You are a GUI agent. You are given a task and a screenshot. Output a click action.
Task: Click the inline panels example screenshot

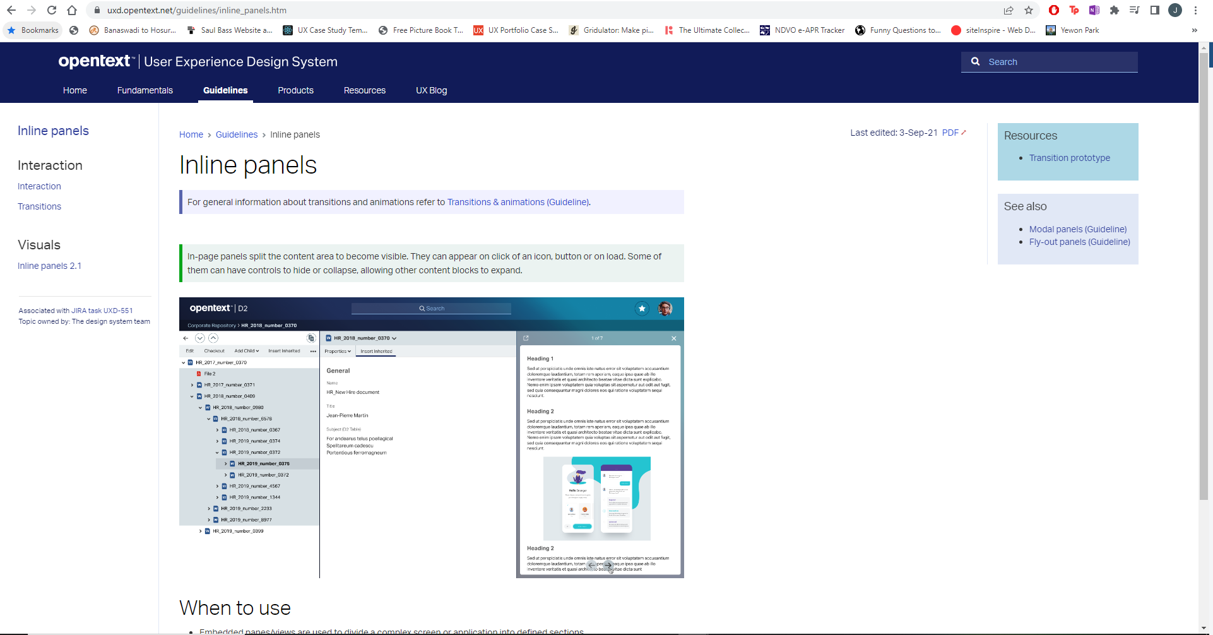(x=432, y=437)
